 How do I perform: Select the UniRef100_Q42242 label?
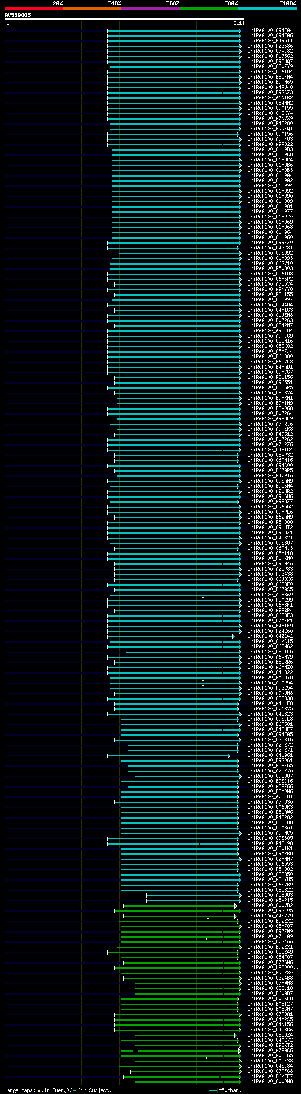coord(270,636)
